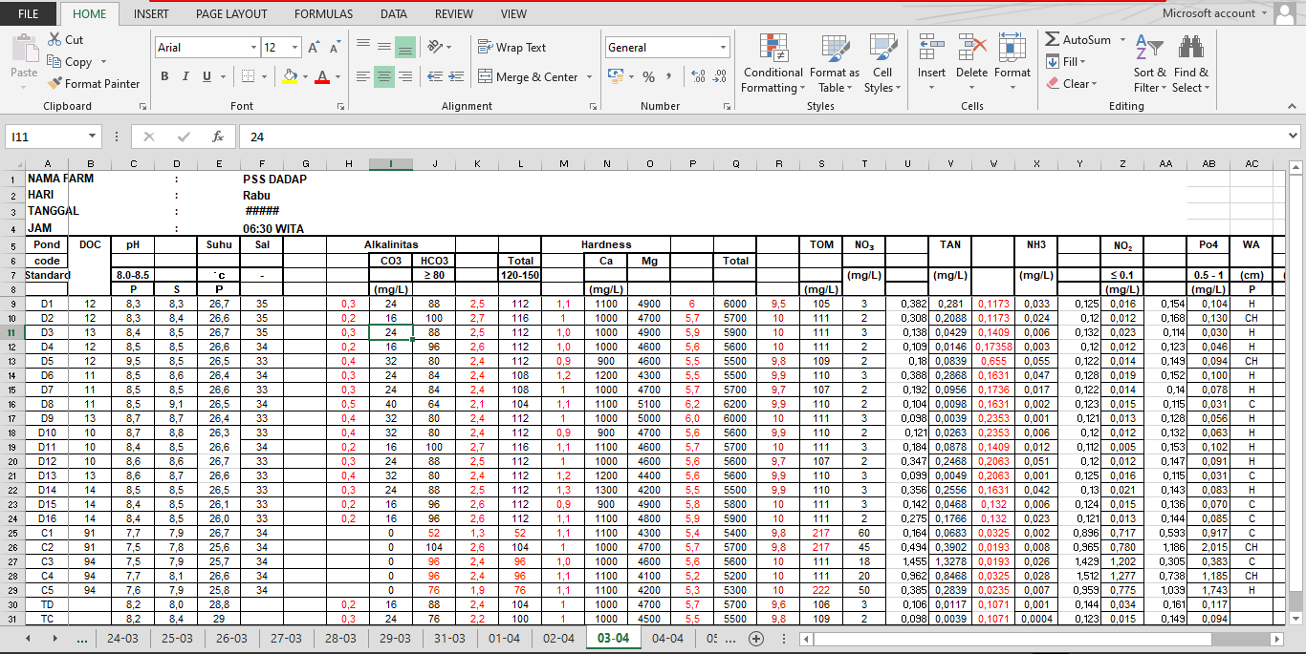Open the 04-04 sheet tab
This screenshot has height=654, width=1306.
(667, 638)
